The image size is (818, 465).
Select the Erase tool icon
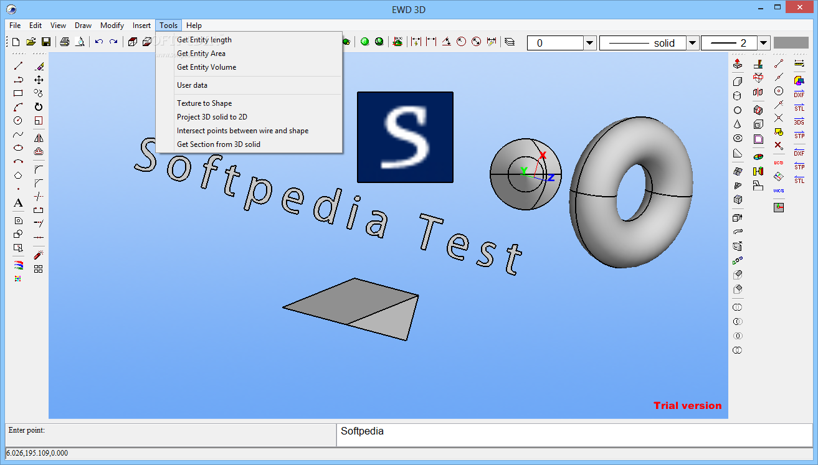click(39, 66)
